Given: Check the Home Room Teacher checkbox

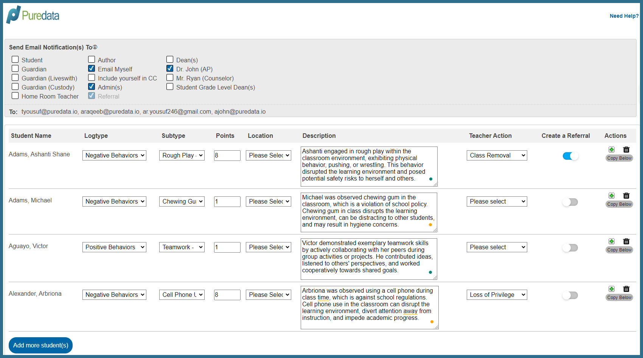Looking at the screenshot, I should click(x=15, y=96).
